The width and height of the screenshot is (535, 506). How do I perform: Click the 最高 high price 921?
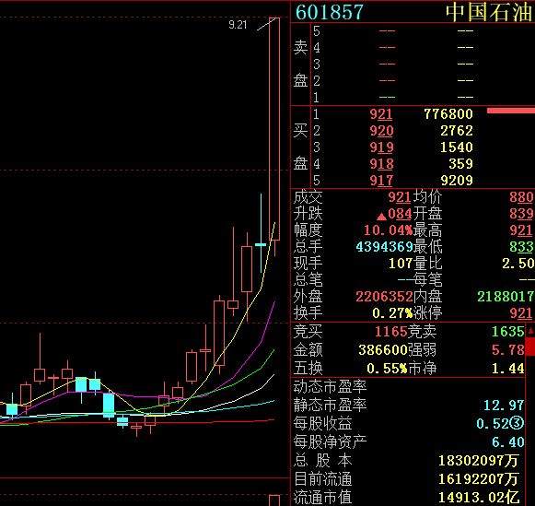coord(521,230)
